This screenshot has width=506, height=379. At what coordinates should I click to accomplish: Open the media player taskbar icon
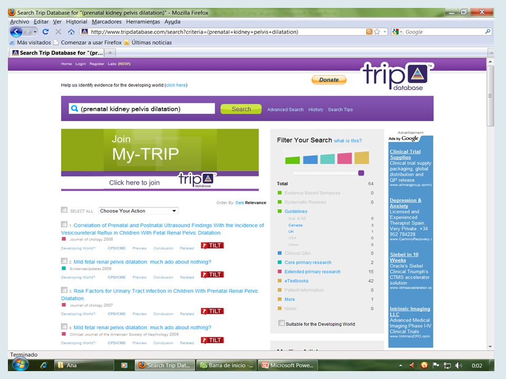click(124, 365)
